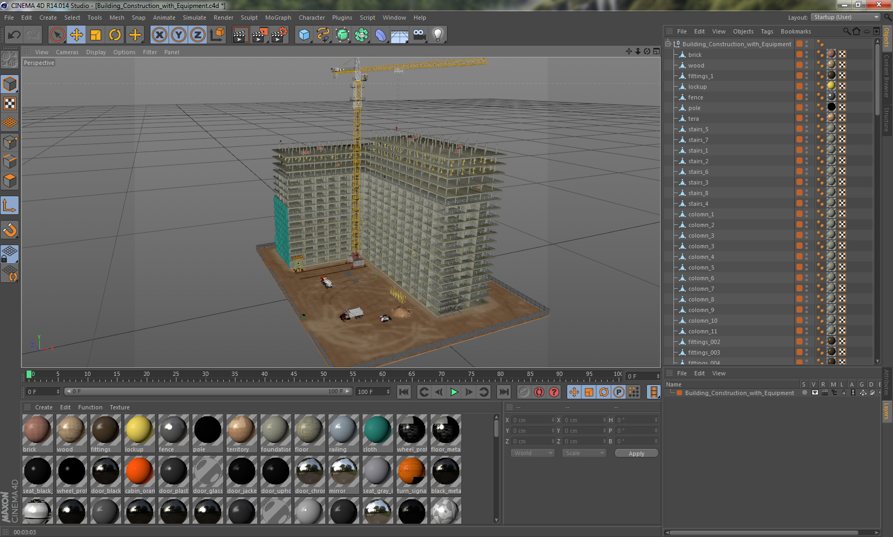Activate the Scale tool
The image size is (893, 537).
(x=96, y=35)
